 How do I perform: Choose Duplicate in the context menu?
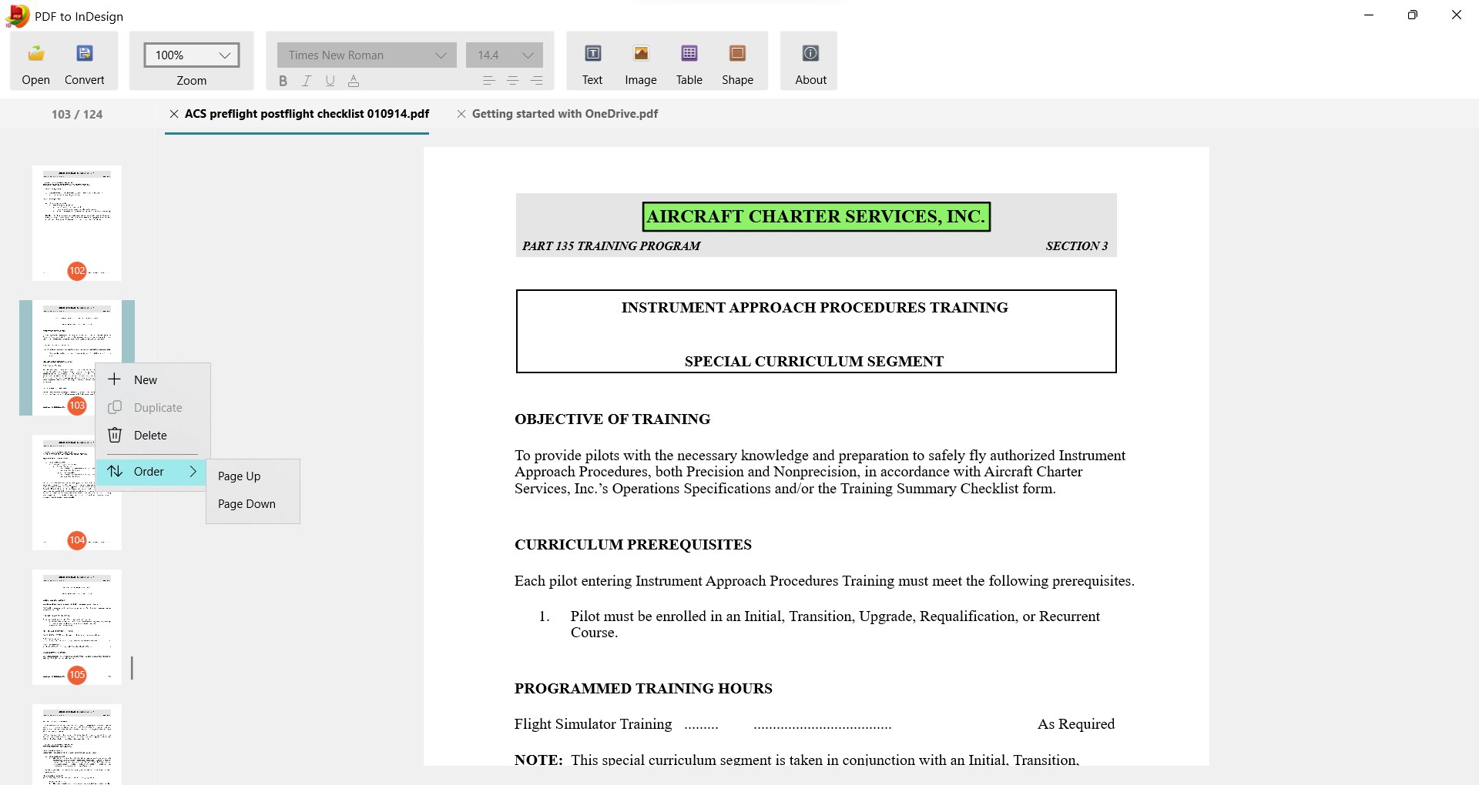pyautogui.click(x=153, y=408)
